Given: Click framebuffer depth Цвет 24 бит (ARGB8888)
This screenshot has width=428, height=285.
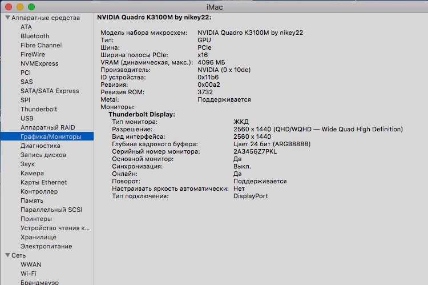Looking at the screenshot, I should pos(272,144).
